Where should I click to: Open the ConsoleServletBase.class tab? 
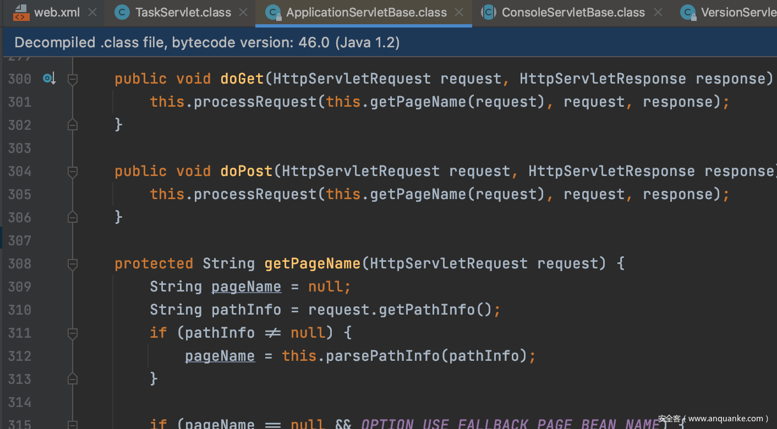coord(573,12)
